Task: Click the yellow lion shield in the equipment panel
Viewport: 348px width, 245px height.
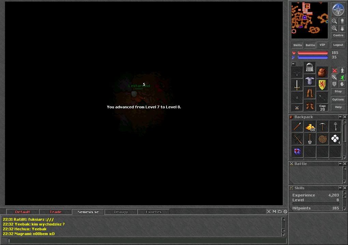Action: pyautogui.click(x=322, y=85)
